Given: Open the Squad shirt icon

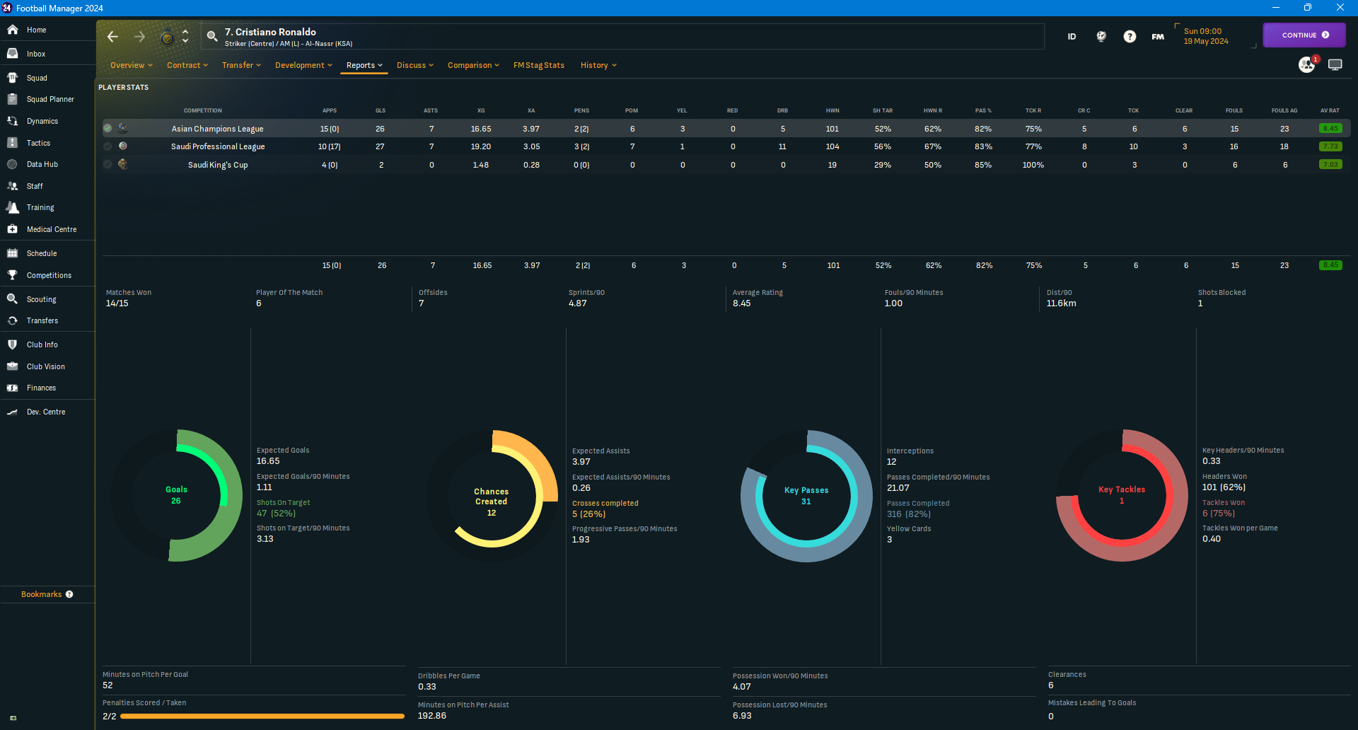Looking at the screenshot, I should pos(12,78).
